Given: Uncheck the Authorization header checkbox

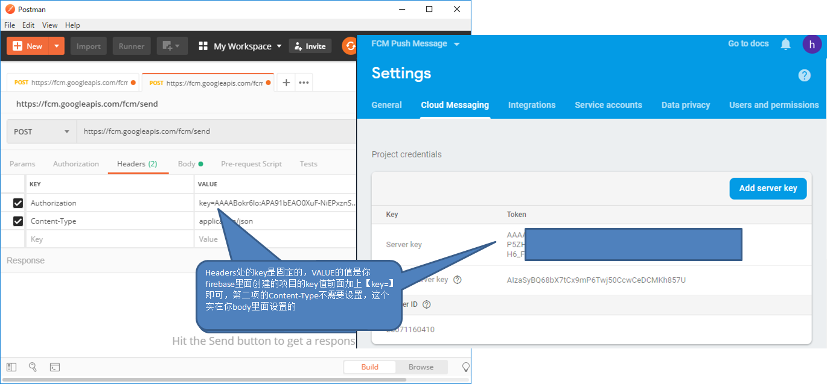Looking at the screenshot, I should tap(18, 203).
